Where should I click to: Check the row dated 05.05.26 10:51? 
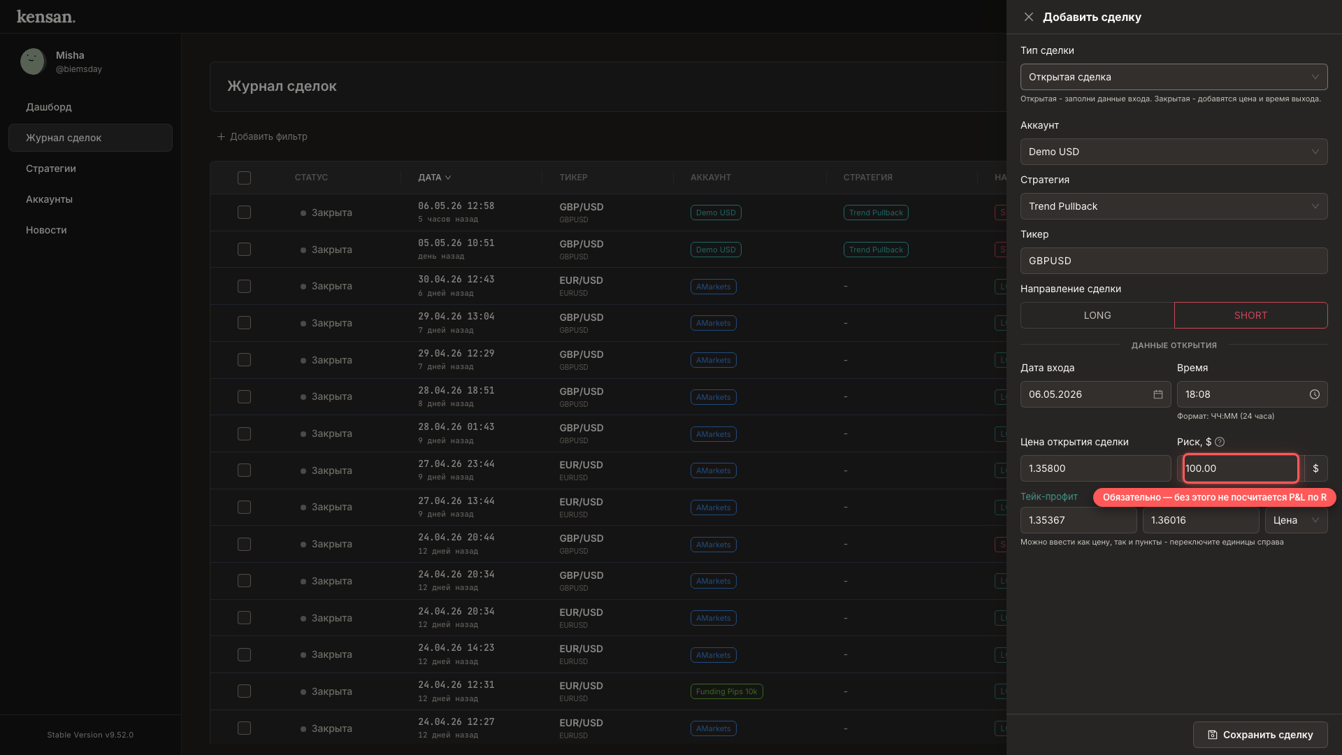click(x=244, y=249)
